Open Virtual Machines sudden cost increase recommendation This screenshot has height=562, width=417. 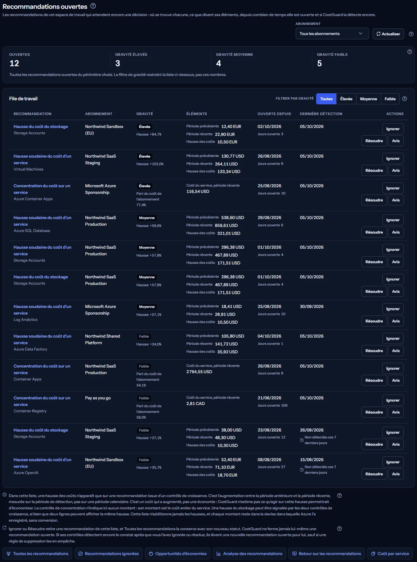click(42, 159)
